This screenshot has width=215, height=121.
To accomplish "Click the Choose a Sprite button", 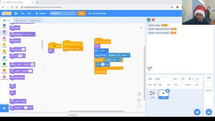I will coord(197,112).
